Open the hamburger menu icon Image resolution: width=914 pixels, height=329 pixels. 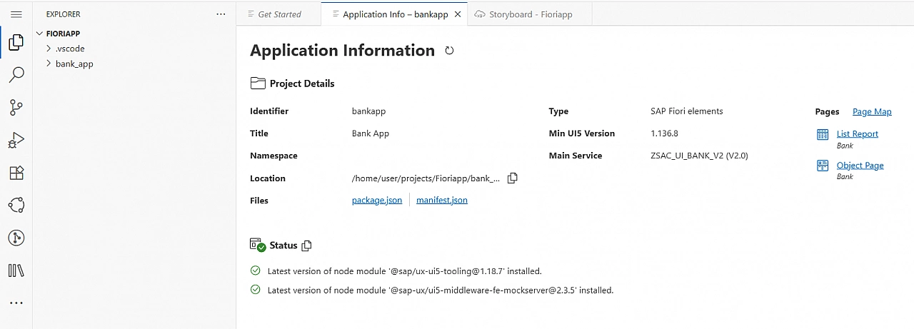[16, 14]
